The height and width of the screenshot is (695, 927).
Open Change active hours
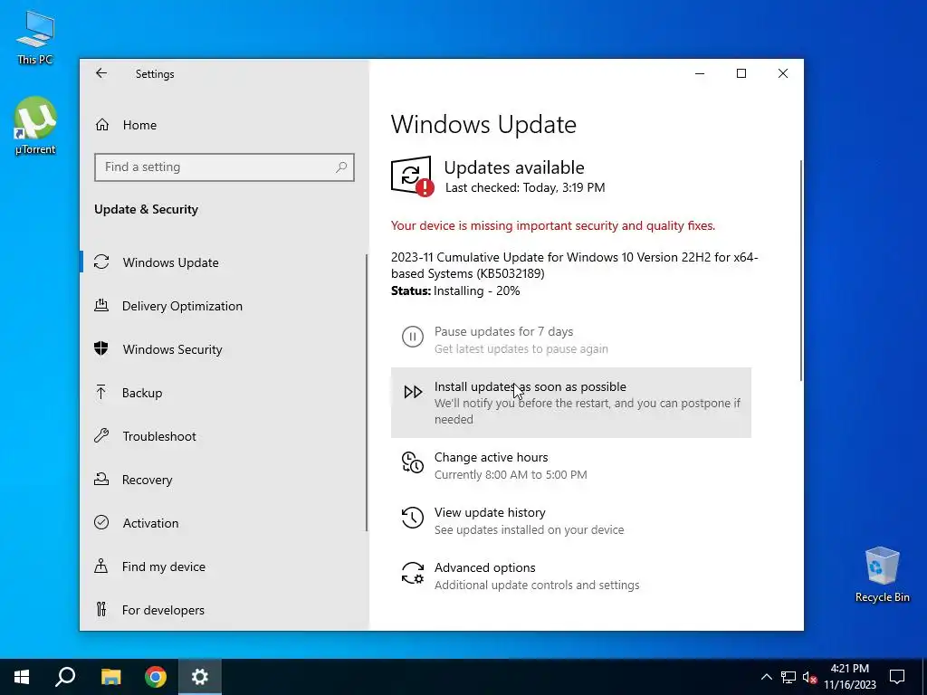[571, 466]
